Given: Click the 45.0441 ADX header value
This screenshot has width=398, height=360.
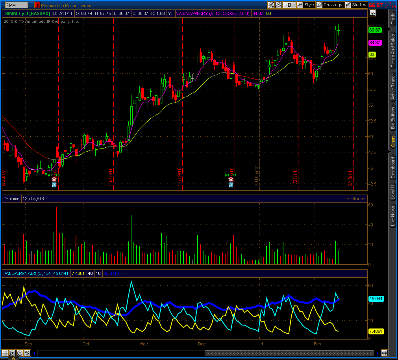Looking at the screenshot, I should pos(61,273).
